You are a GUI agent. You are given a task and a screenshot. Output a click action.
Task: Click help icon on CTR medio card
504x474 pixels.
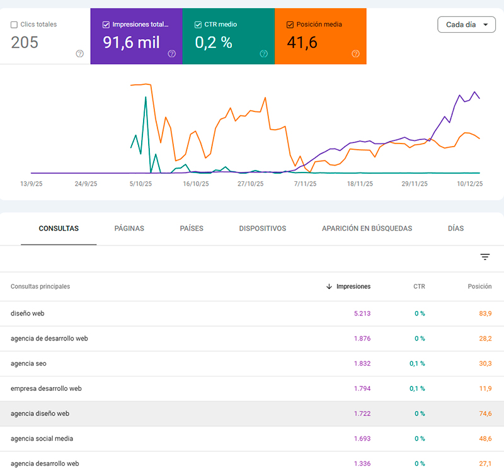click(263, 54)
